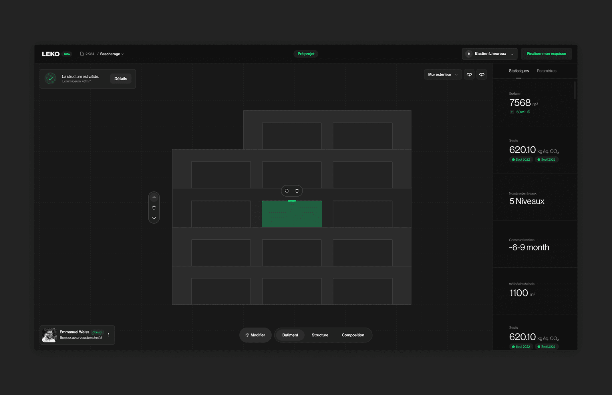Delete the level using side trash icon
Screen dimensions: 612x395
[154, 208]
